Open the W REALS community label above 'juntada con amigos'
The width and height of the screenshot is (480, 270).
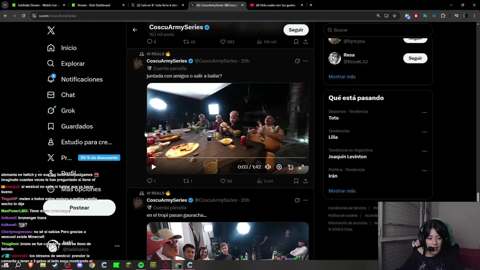point(158,54)
